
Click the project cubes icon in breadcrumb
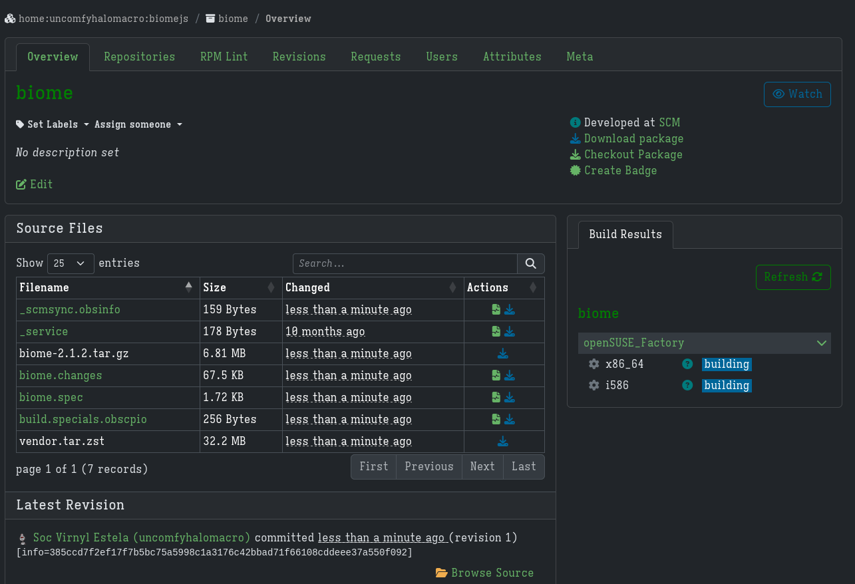pyautogui.click(x=10, y=19)
